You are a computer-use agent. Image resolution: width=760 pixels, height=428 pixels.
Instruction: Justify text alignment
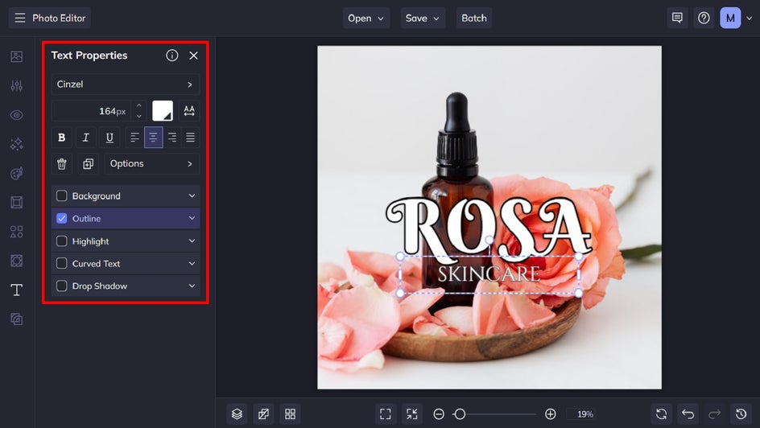191,138
